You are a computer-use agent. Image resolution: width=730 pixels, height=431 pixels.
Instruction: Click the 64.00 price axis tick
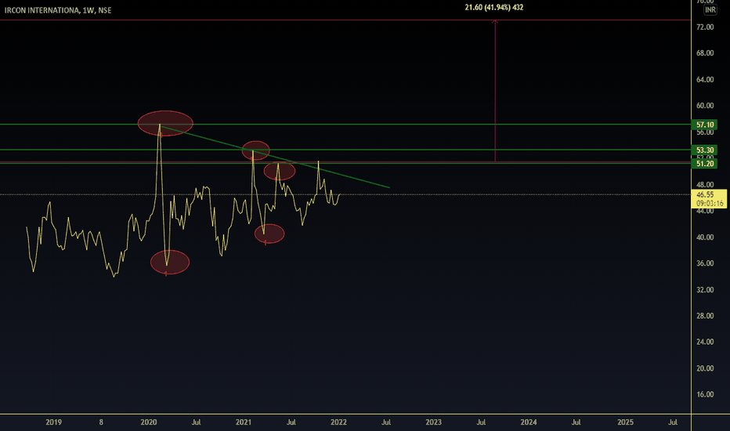pyautogui.click(x=705, y=80)
